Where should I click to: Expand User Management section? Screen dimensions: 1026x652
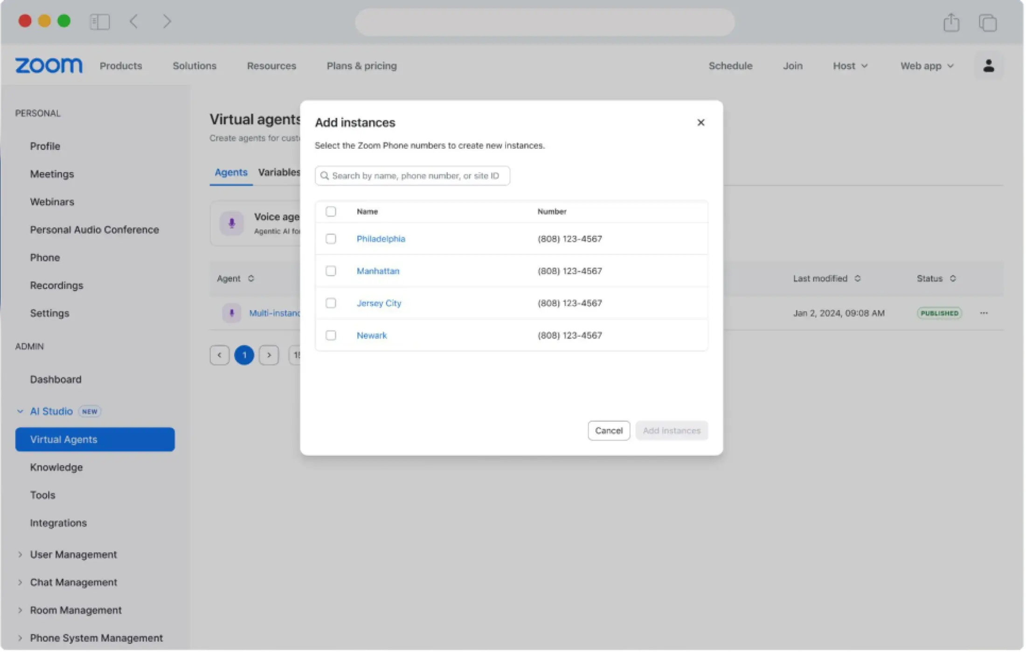pyautogui.click(x=20, y=555)
